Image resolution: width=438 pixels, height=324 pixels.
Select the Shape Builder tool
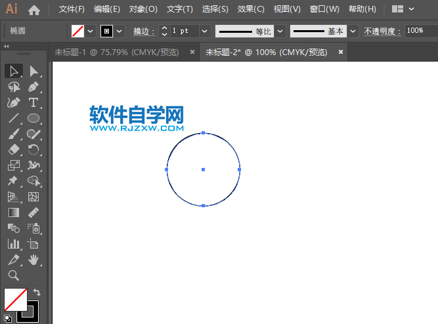33,181
